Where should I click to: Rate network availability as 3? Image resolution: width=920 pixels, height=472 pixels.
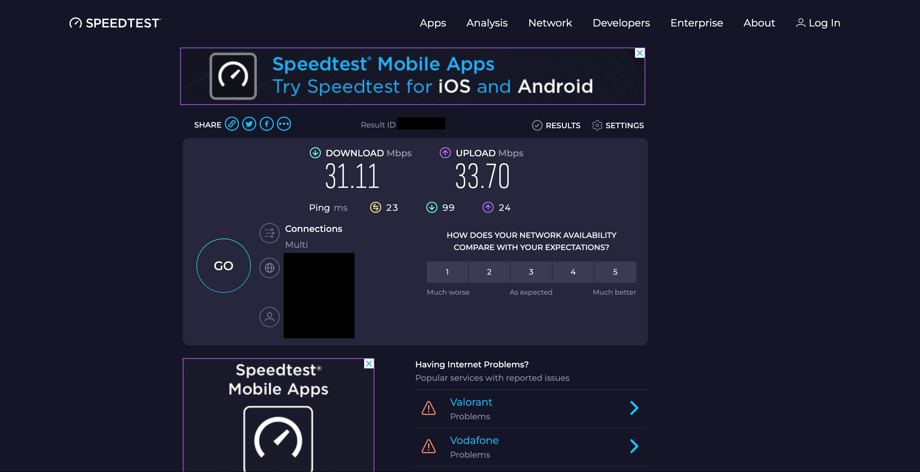pyautogui.click(x=531, y=272)
